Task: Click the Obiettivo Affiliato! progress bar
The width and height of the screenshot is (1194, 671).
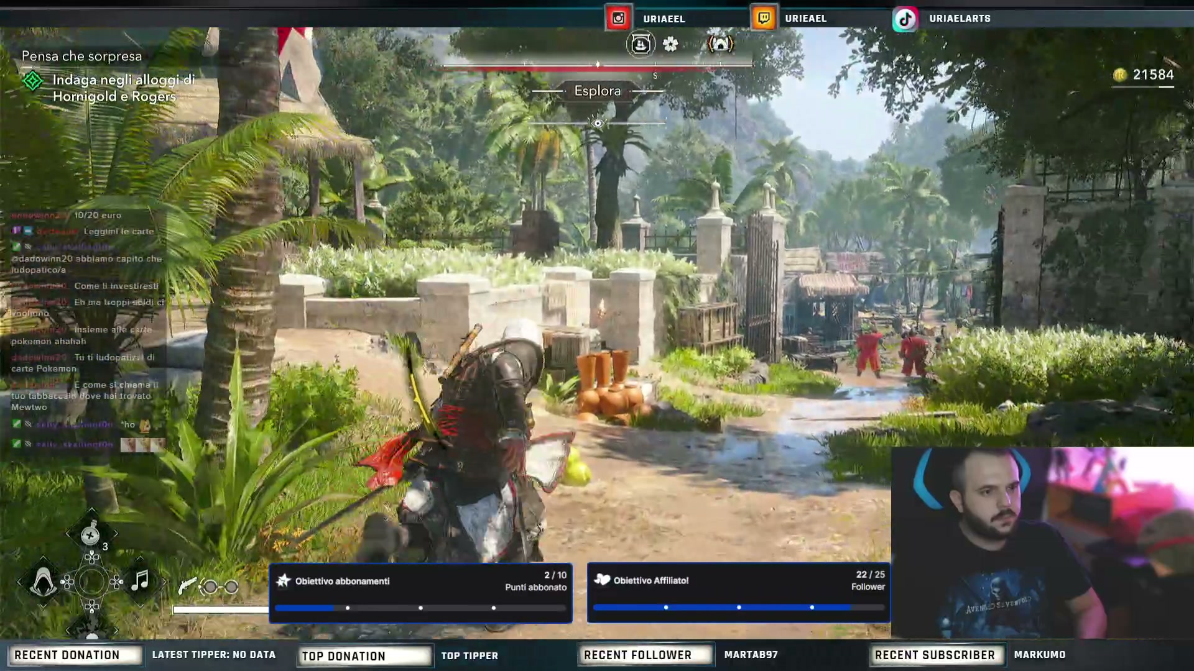Action: tap(739, 607)
